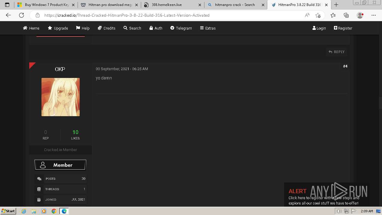Click the Register link

343,28
